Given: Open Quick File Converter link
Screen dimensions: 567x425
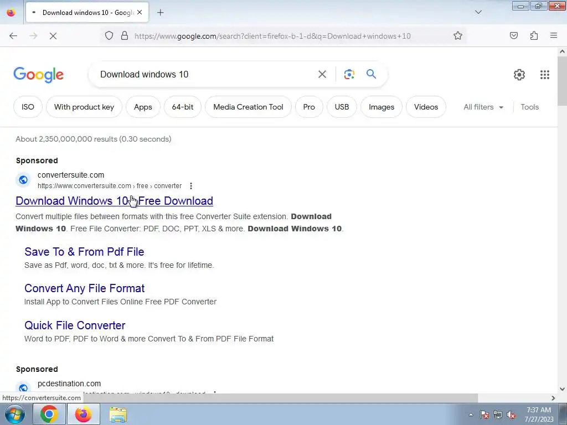Looking at the screenshot, I should click(x=75, y=325).
